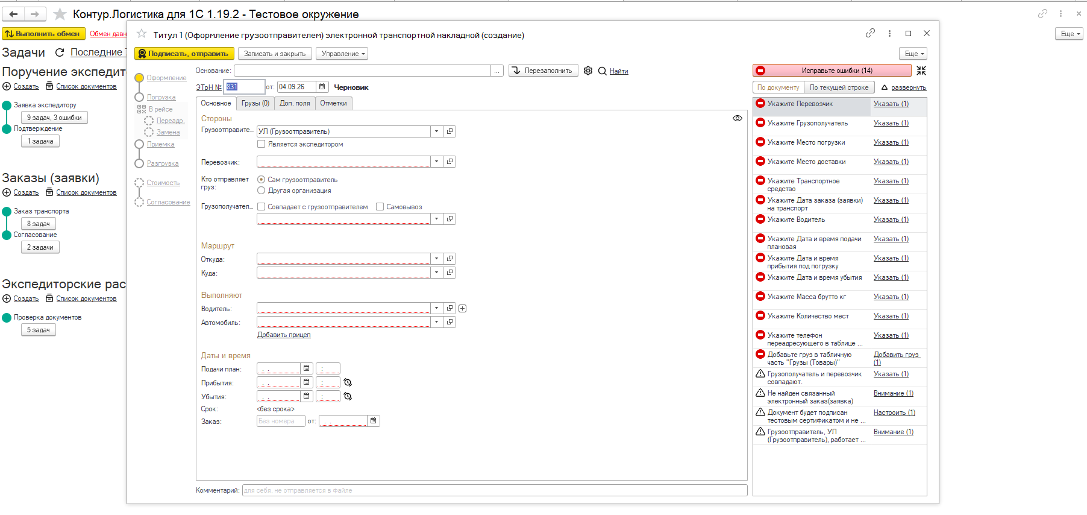Click Указать link for Укажите Перевозчик

coord(891,104)
